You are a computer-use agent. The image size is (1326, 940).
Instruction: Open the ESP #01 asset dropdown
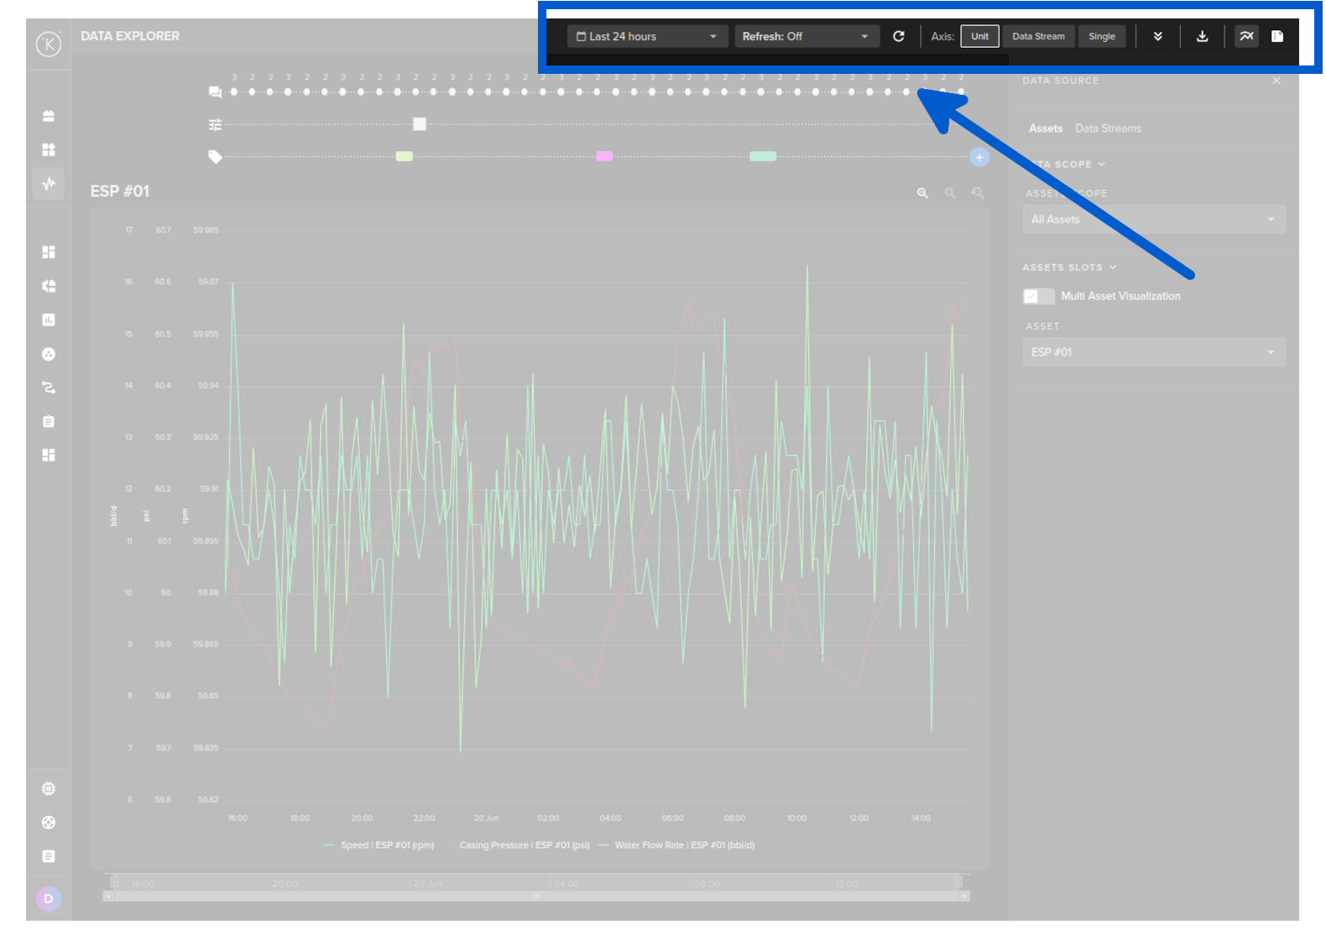click(x=1152, y=352)
